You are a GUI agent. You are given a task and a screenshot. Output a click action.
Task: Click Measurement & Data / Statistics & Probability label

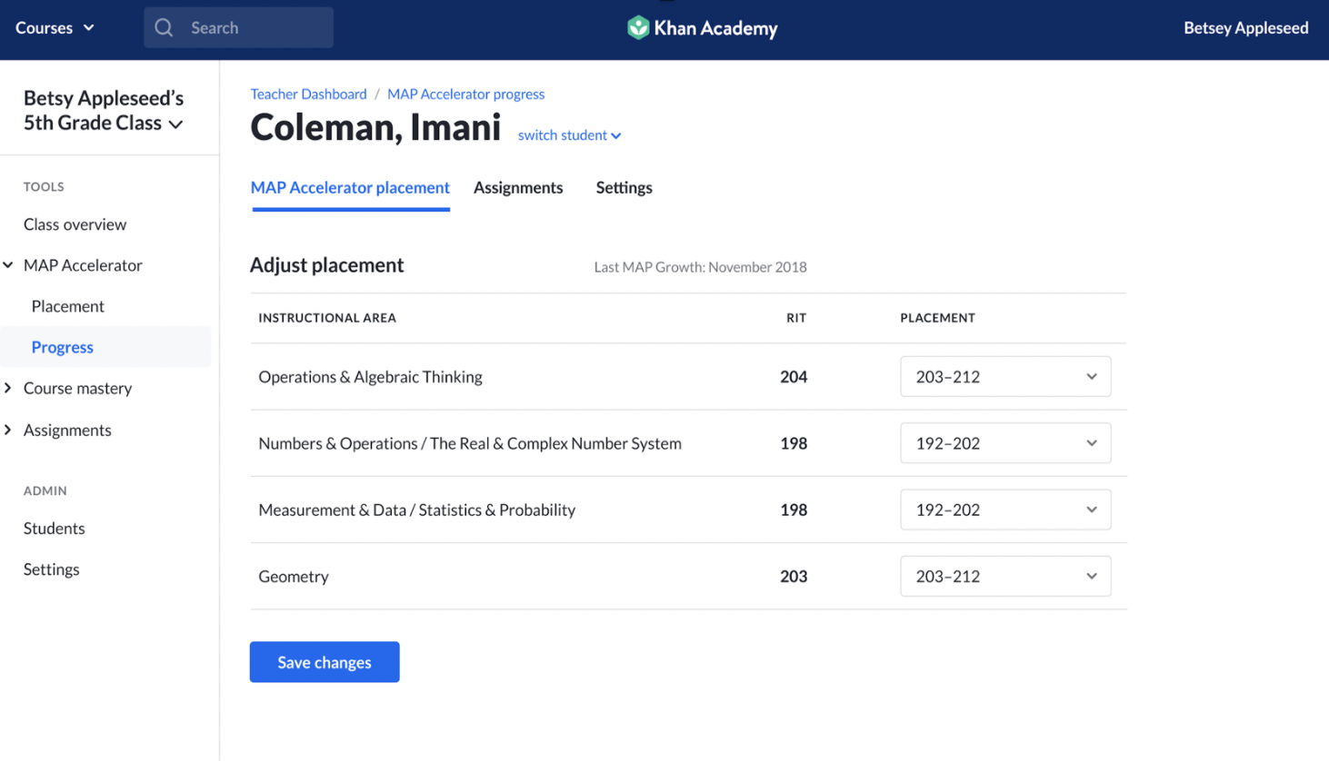click(416, 510)
